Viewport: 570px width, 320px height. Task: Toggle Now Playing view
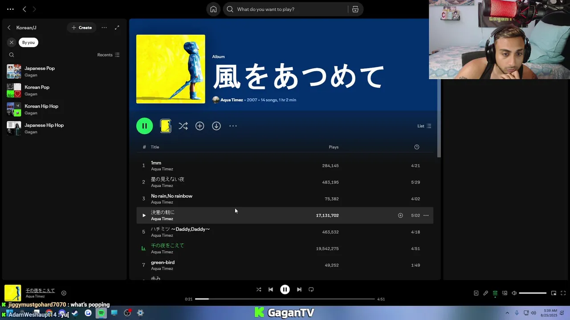tap(476, 293)
